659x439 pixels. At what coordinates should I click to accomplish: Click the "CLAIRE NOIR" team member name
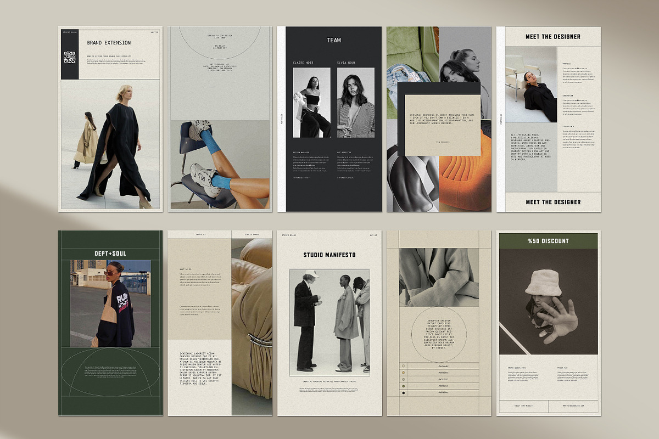pyautogui.click(x=302, y=63)
